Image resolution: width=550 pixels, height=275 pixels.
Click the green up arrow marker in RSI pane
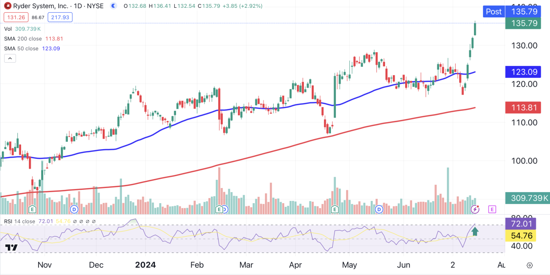475,232
